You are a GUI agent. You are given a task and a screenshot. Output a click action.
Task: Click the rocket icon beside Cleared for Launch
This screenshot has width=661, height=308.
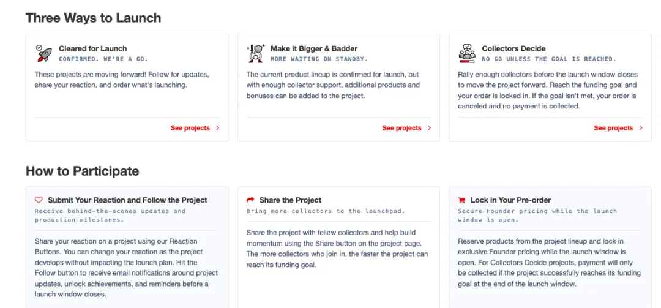pyautogui.click(x=44, y=53)
